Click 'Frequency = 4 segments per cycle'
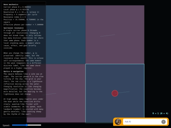This screenshot has height=128, width=171. [x=20, y=15]
